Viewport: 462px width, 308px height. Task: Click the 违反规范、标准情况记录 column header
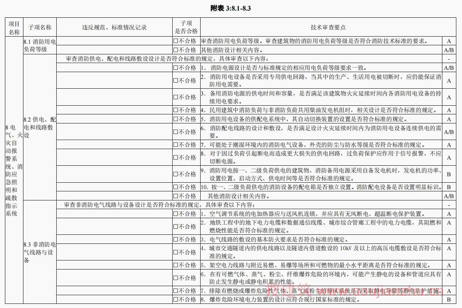coord(114,27)
